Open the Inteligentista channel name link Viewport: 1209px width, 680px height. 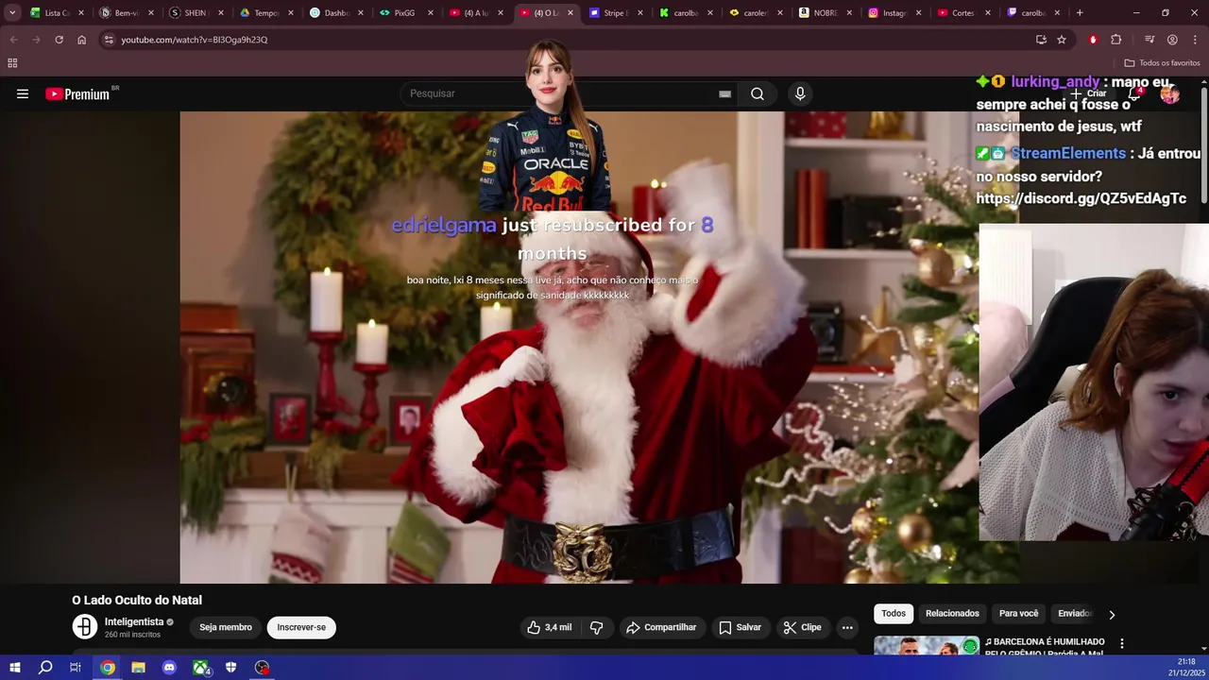click(134, 621)
